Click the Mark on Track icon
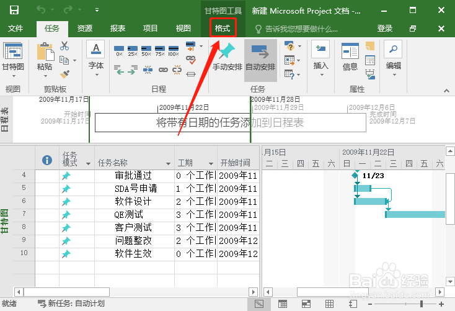Image resolution: width=455 pixels, height=311 pixels. pos(190,46)
